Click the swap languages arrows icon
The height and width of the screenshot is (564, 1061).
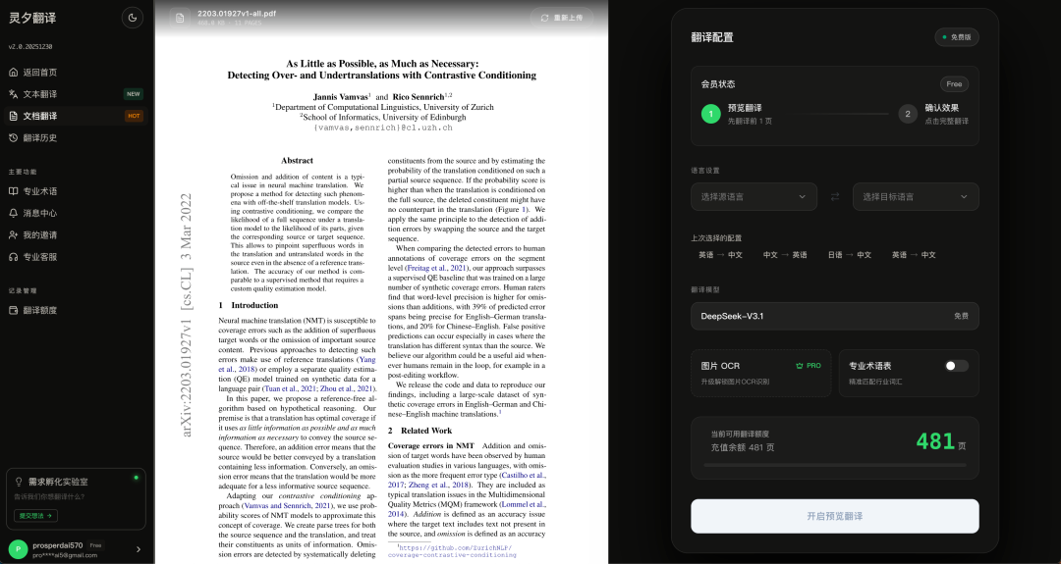[x=835, y=197]
